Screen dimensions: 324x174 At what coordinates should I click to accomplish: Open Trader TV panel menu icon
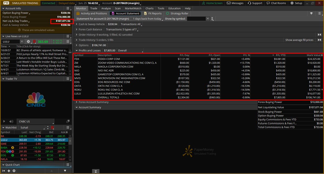click(x=67, y=79)
